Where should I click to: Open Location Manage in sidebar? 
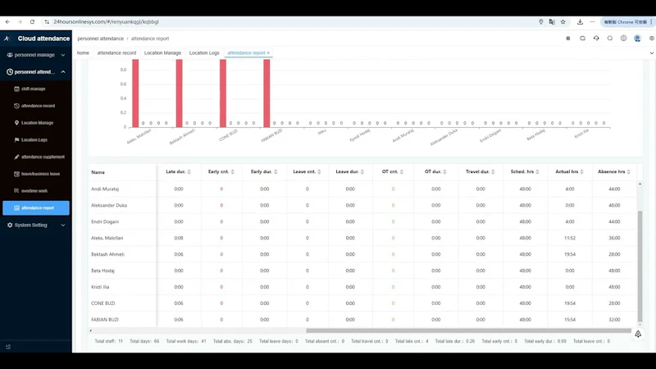35,123
